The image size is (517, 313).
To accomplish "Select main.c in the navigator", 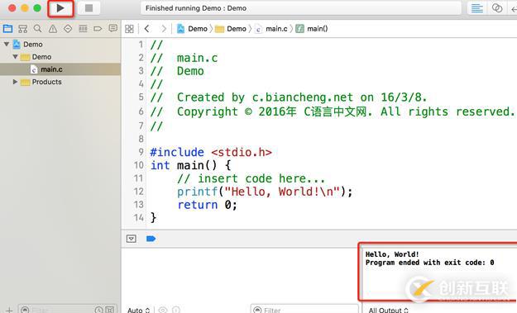I will click(x=60, y=69).
